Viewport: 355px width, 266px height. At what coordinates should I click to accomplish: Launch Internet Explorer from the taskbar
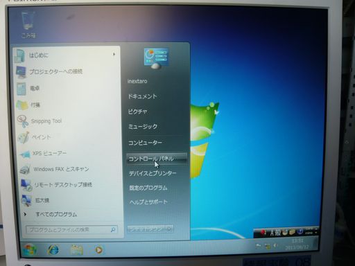pyautogui.click(x=53, y=249)
